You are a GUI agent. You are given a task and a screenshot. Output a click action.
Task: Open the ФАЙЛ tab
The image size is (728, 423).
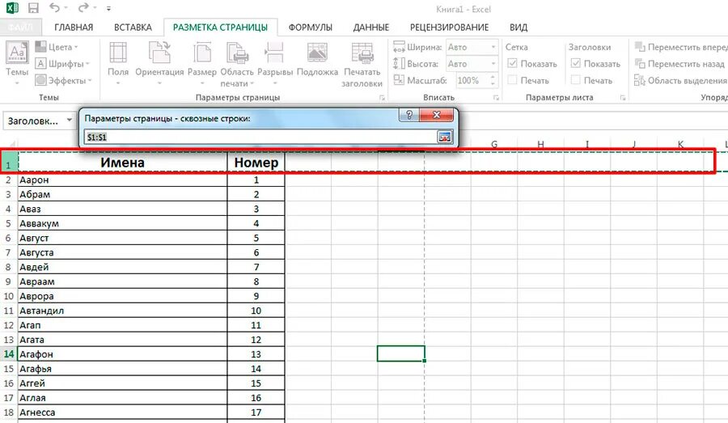click(20, 27)
